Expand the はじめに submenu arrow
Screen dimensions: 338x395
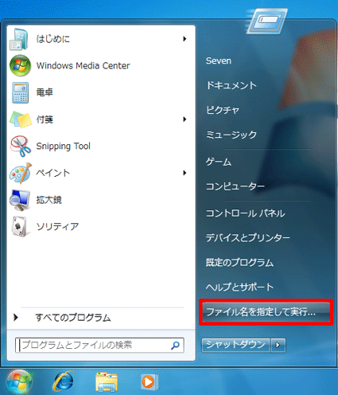pyautogui.click(x=185, y=39)
